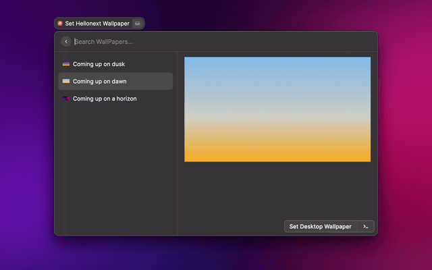Click the dawn gradient preview image

click(277, 109)
